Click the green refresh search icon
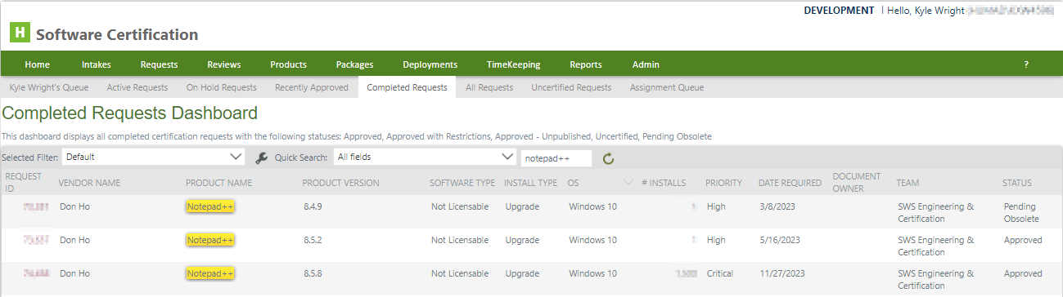 (x=608, y=158)
